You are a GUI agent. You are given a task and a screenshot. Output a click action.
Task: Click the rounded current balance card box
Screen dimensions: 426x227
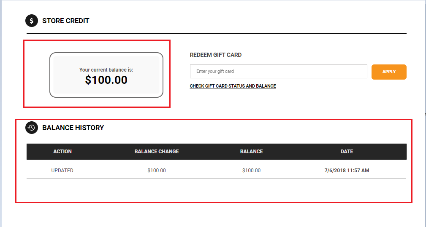coord(106,75)
